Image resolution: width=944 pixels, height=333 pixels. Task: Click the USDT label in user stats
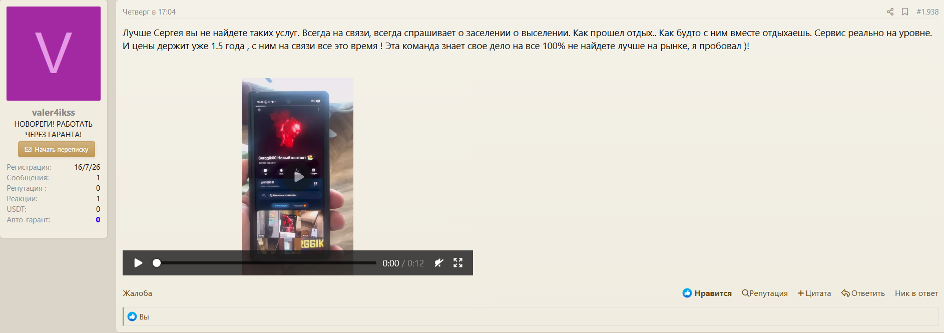pyautogui.click(x=17, y=209)
